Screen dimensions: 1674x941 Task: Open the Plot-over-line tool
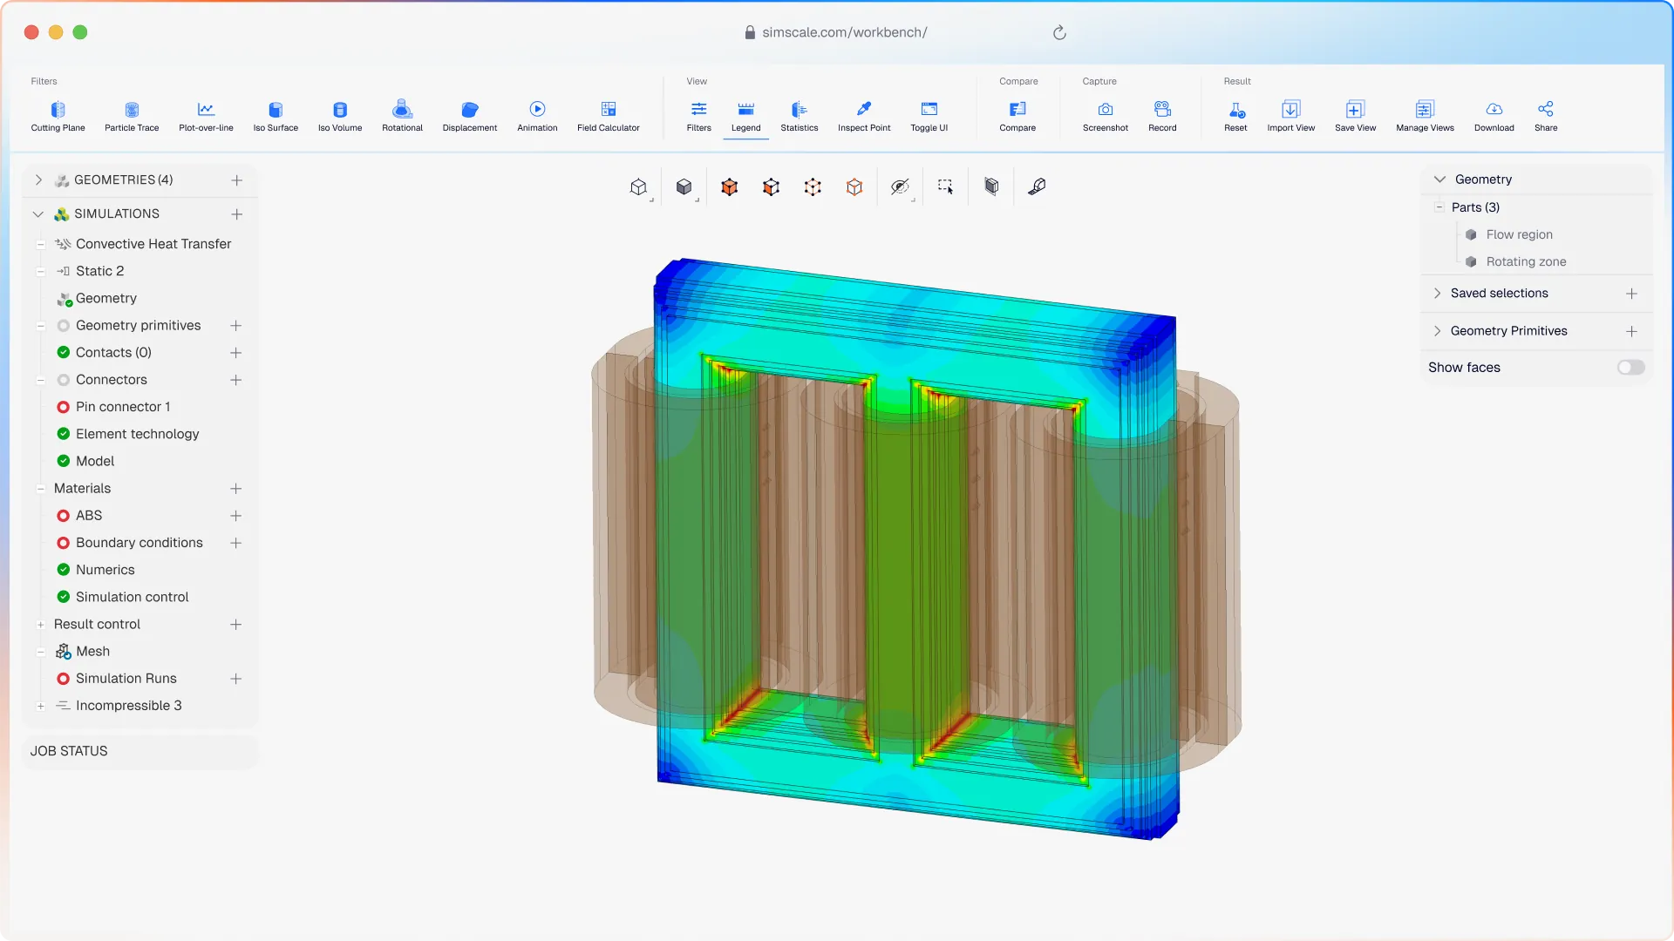tap(206, 116)
